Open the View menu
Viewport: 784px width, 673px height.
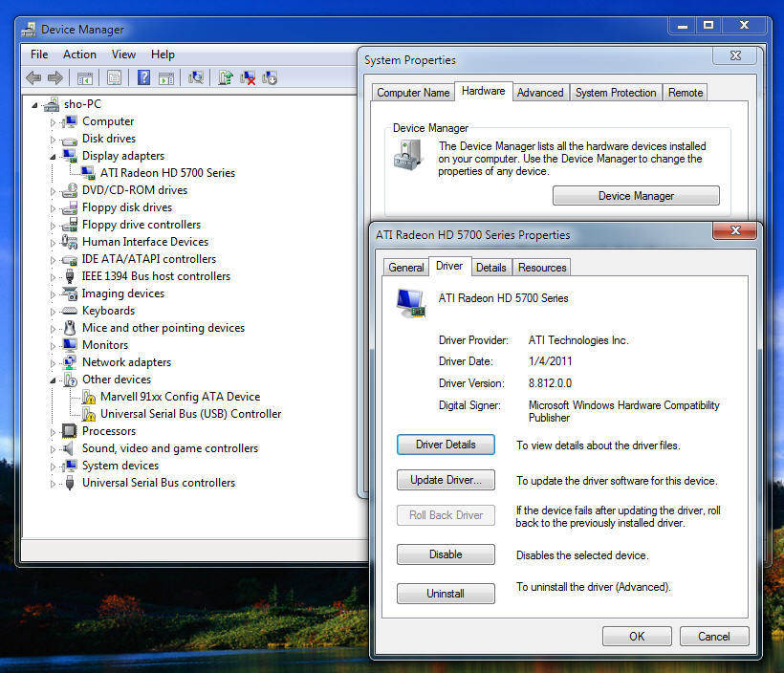pos(123,54)
